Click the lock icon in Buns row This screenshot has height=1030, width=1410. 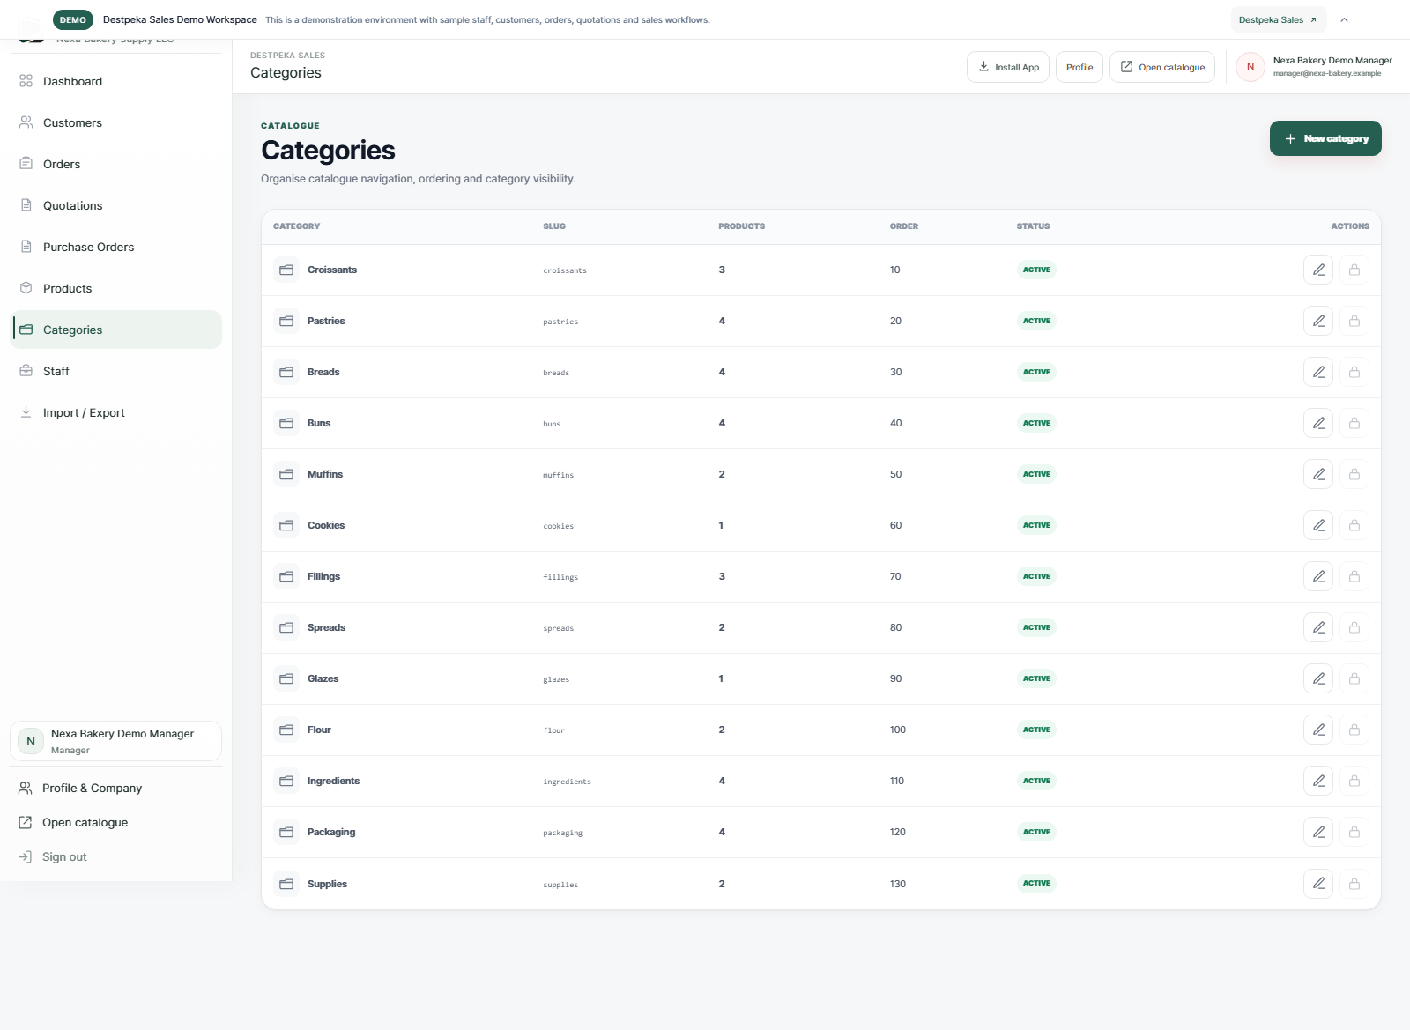click(x=1354, y=423)
